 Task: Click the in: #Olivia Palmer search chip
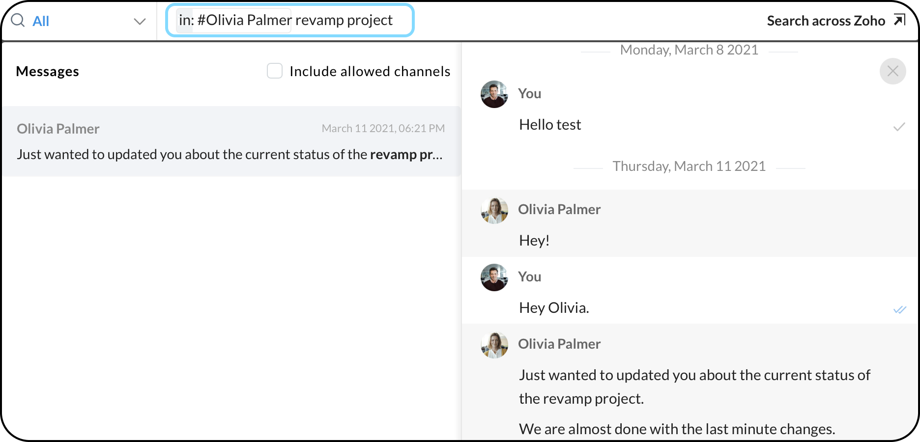pyautogui.click(x=235, y=21)
